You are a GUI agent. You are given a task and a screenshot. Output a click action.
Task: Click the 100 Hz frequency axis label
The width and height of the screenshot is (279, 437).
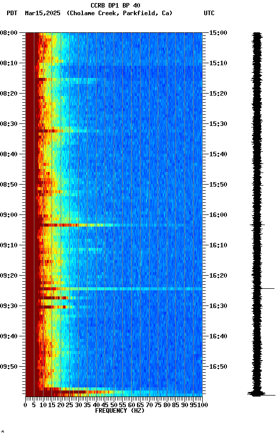click(203, 406)
